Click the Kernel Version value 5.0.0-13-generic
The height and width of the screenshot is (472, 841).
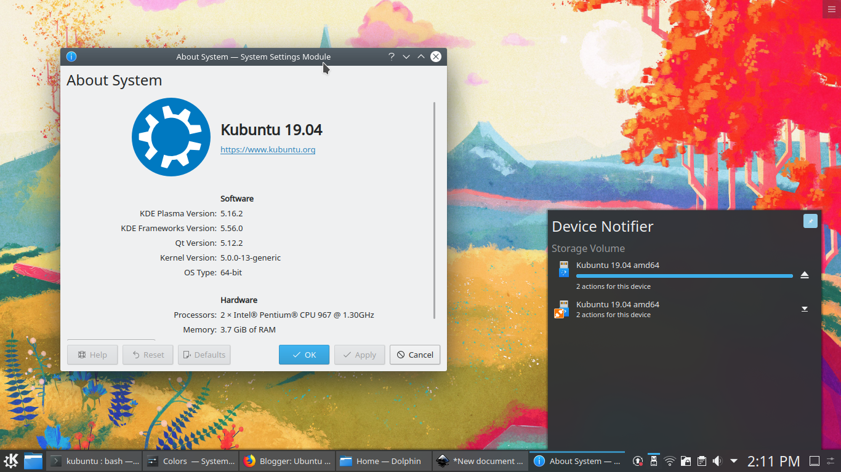[x=251, y=258]
